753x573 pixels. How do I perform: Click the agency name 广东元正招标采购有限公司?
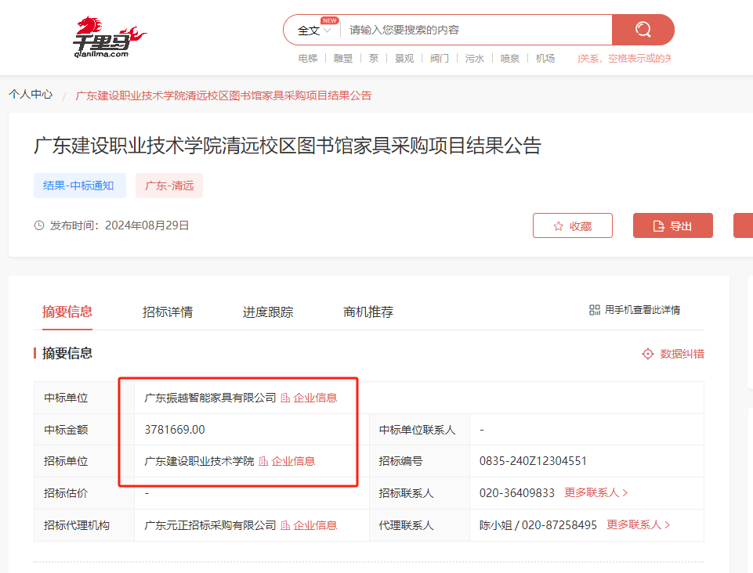[x=210, y=525]
